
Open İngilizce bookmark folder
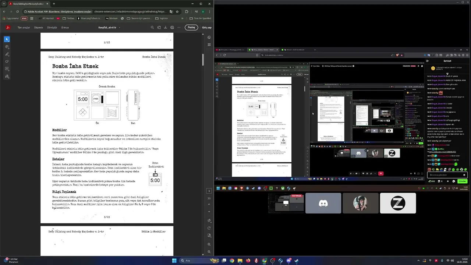coord(162,18)
